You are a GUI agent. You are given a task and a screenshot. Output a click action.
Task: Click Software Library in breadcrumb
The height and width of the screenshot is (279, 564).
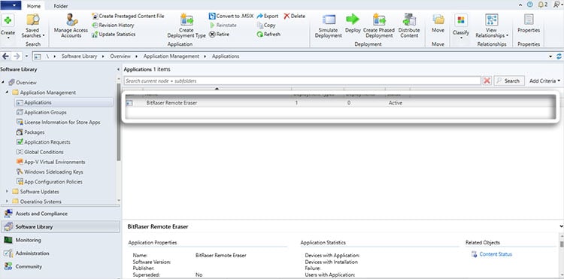point(79,56)
